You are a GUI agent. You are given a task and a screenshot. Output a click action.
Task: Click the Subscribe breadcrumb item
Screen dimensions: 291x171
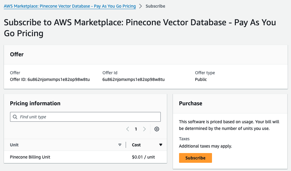coord(155,6)
